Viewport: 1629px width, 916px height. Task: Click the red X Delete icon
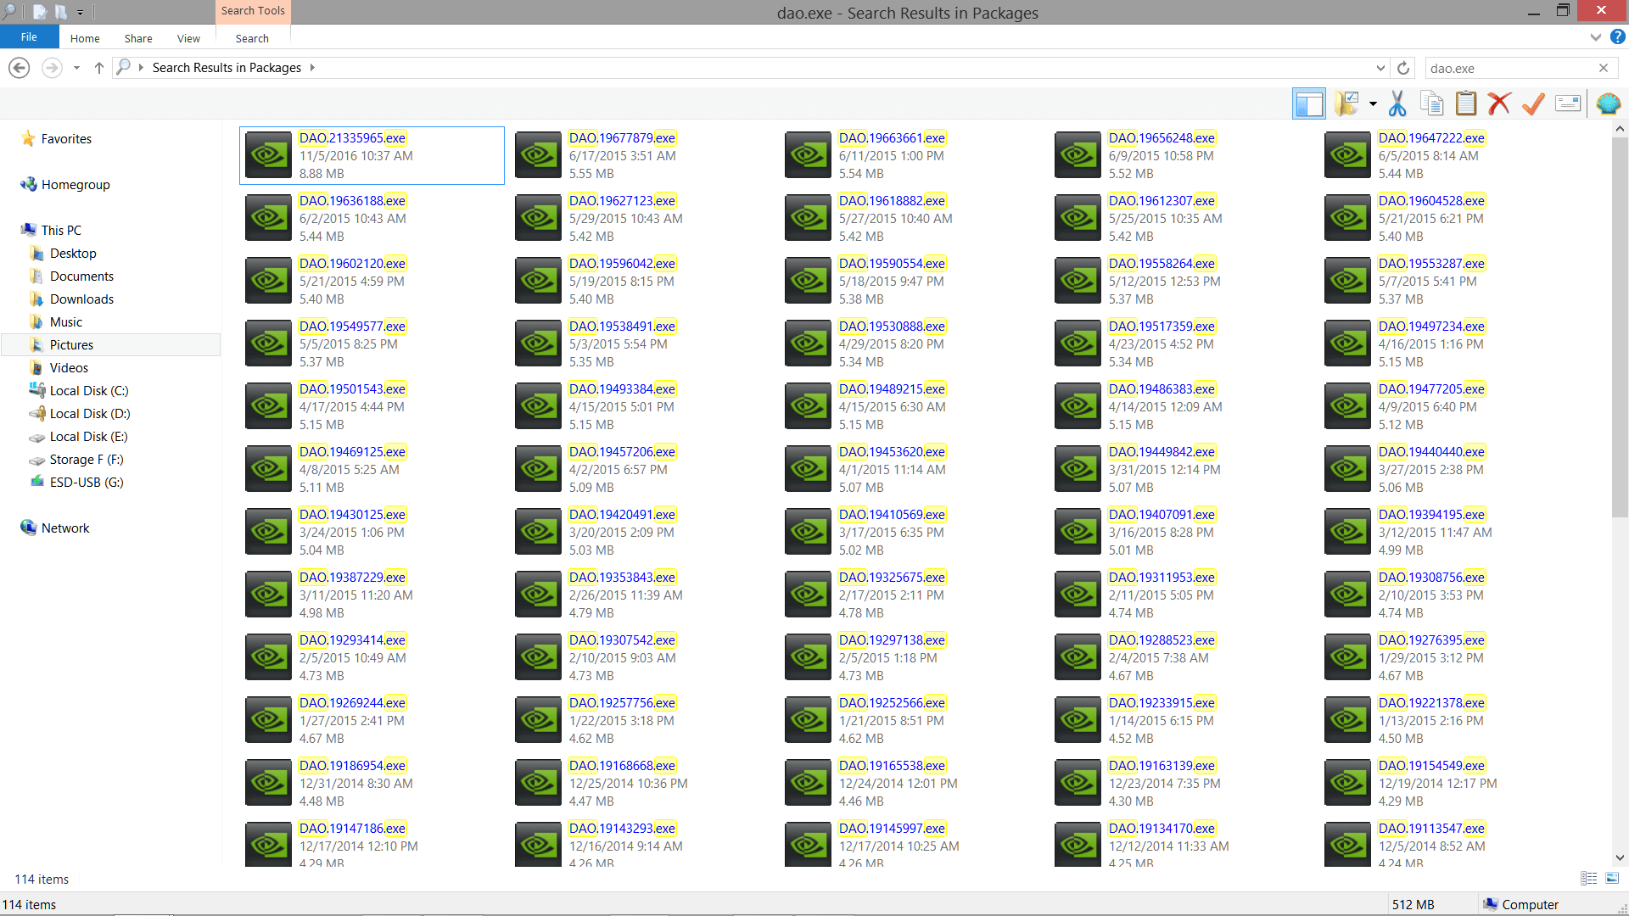(1499, 104)
